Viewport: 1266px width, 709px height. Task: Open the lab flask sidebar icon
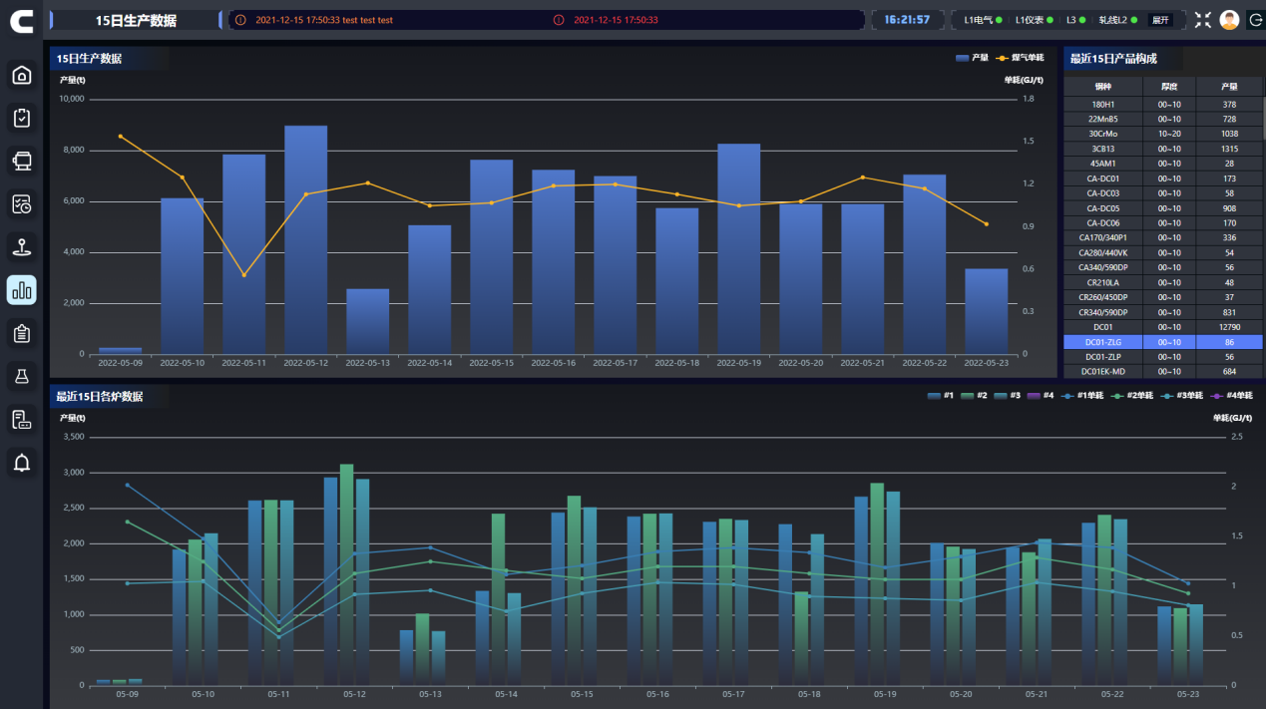pos(22,375)
